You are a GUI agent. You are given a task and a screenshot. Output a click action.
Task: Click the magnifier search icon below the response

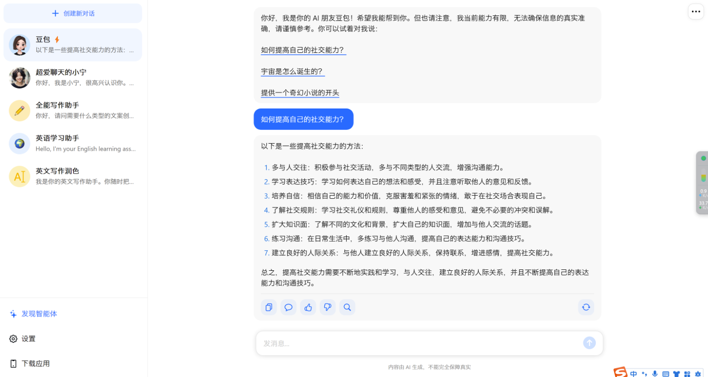point(347,307)
